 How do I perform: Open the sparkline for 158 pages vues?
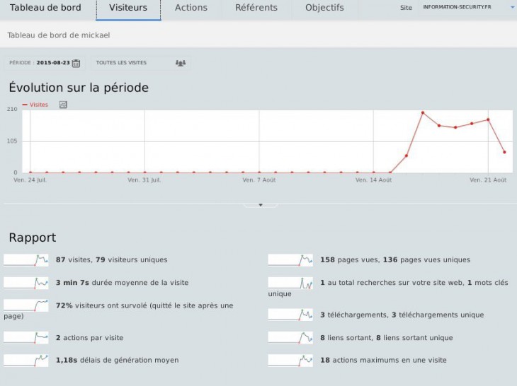tap(290, 260)
